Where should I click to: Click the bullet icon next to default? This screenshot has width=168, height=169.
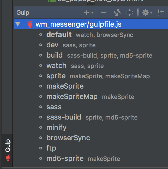41,35
